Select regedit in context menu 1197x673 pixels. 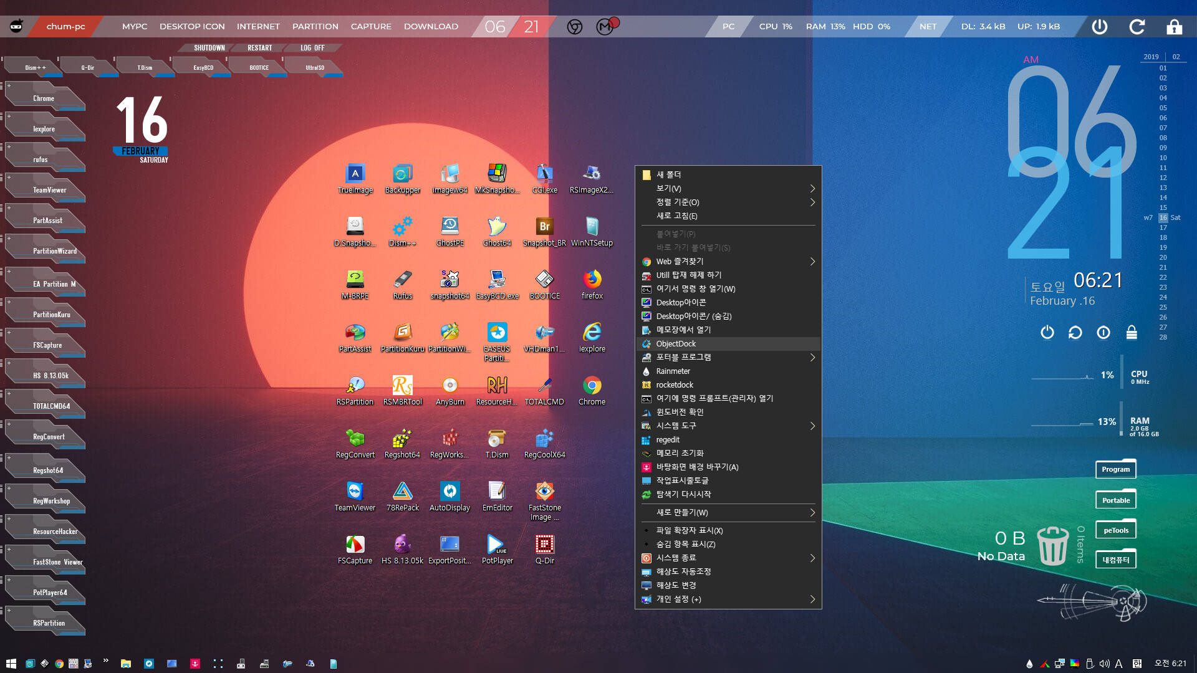(x=728, y=439)
